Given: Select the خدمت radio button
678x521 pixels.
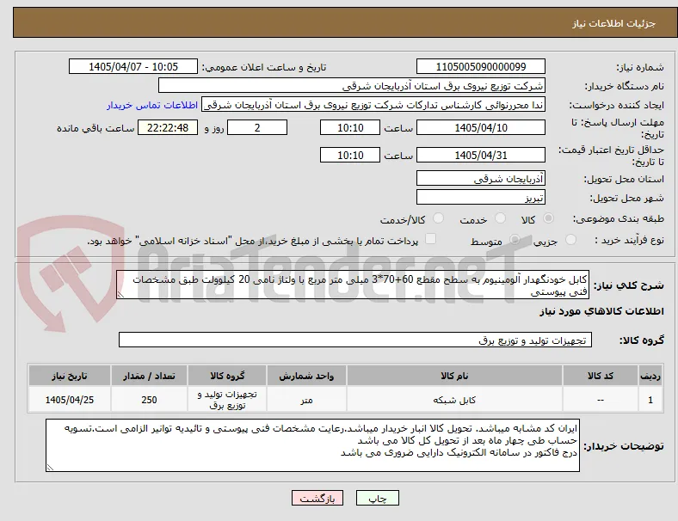Looking at the screenshot, I should tap(500, 218).
